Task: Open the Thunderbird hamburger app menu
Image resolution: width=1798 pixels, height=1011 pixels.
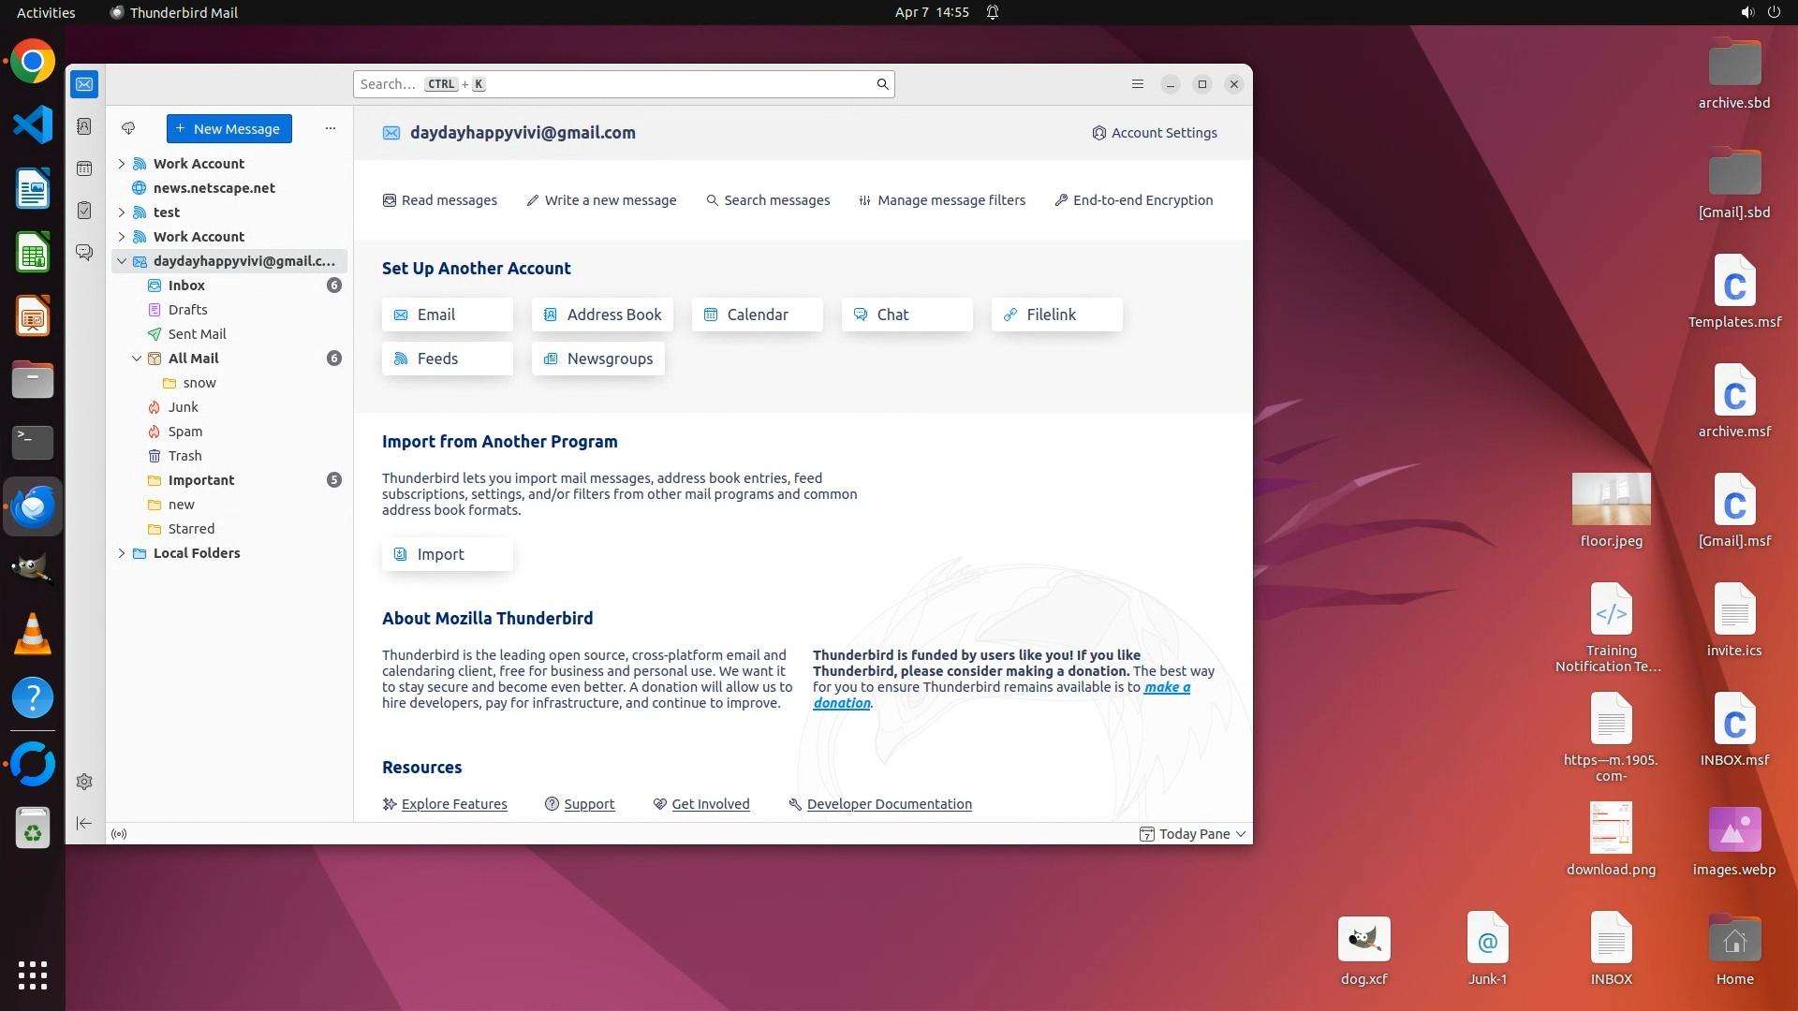Action: click(1138, 84)
